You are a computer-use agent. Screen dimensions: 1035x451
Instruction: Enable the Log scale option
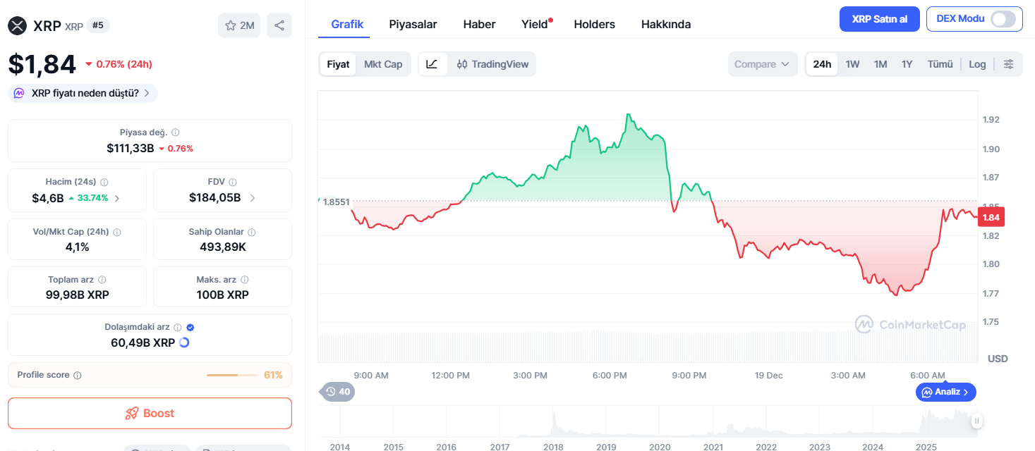977,64
